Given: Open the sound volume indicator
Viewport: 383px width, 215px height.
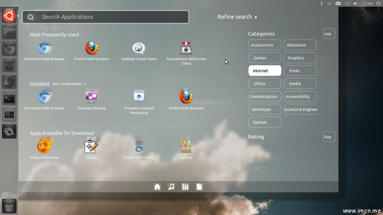Looking at the screenshot, I should coord(355,3).
